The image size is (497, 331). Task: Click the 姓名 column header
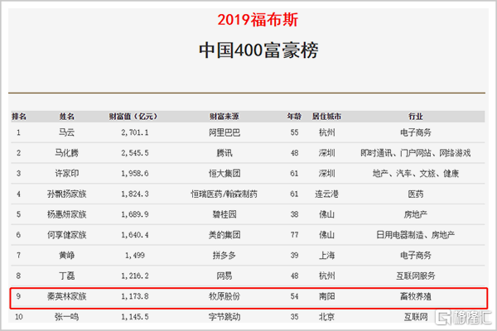tap(67, 117)
